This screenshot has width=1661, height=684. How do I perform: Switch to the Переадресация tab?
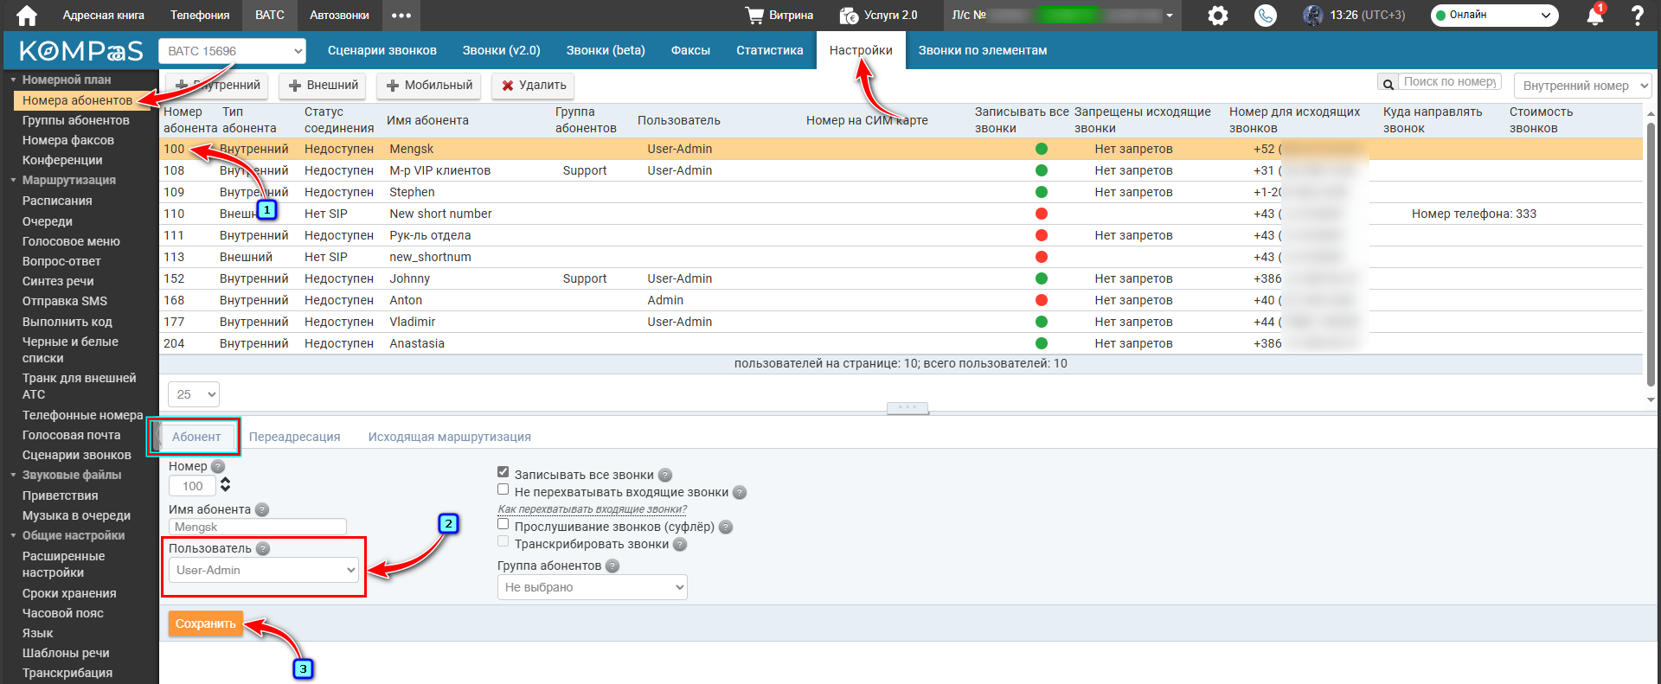pyautogui.click(x=295, y=437)
